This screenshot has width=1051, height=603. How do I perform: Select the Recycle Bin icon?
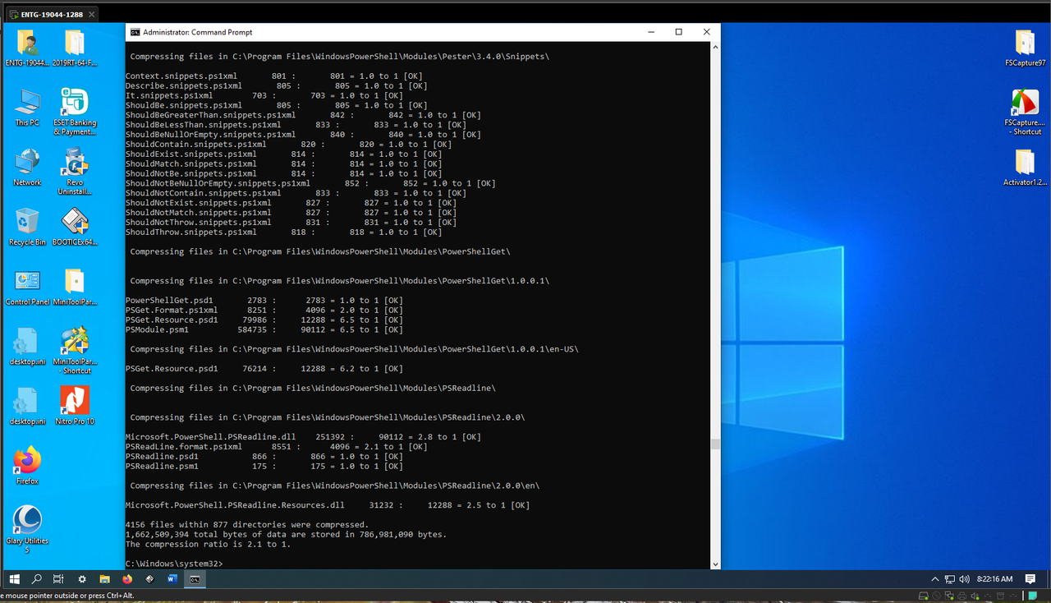(27, 228)
